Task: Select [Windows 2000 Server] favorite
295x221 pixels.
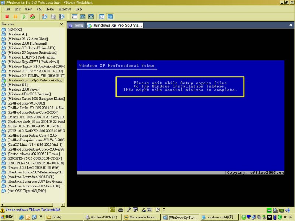Action: [x=24, y=89]
